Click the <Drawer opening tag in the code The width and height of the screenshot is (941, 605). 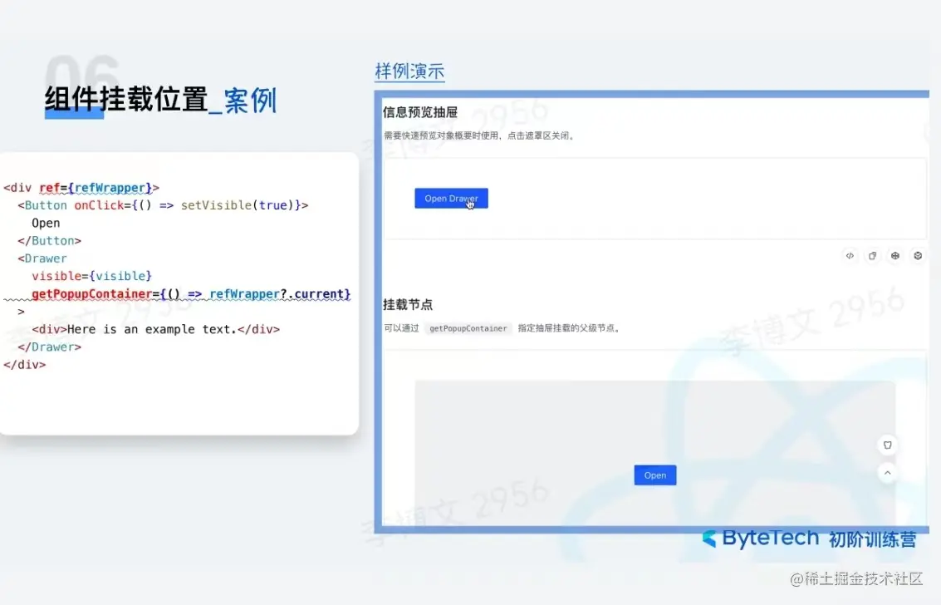coord(42,258)
